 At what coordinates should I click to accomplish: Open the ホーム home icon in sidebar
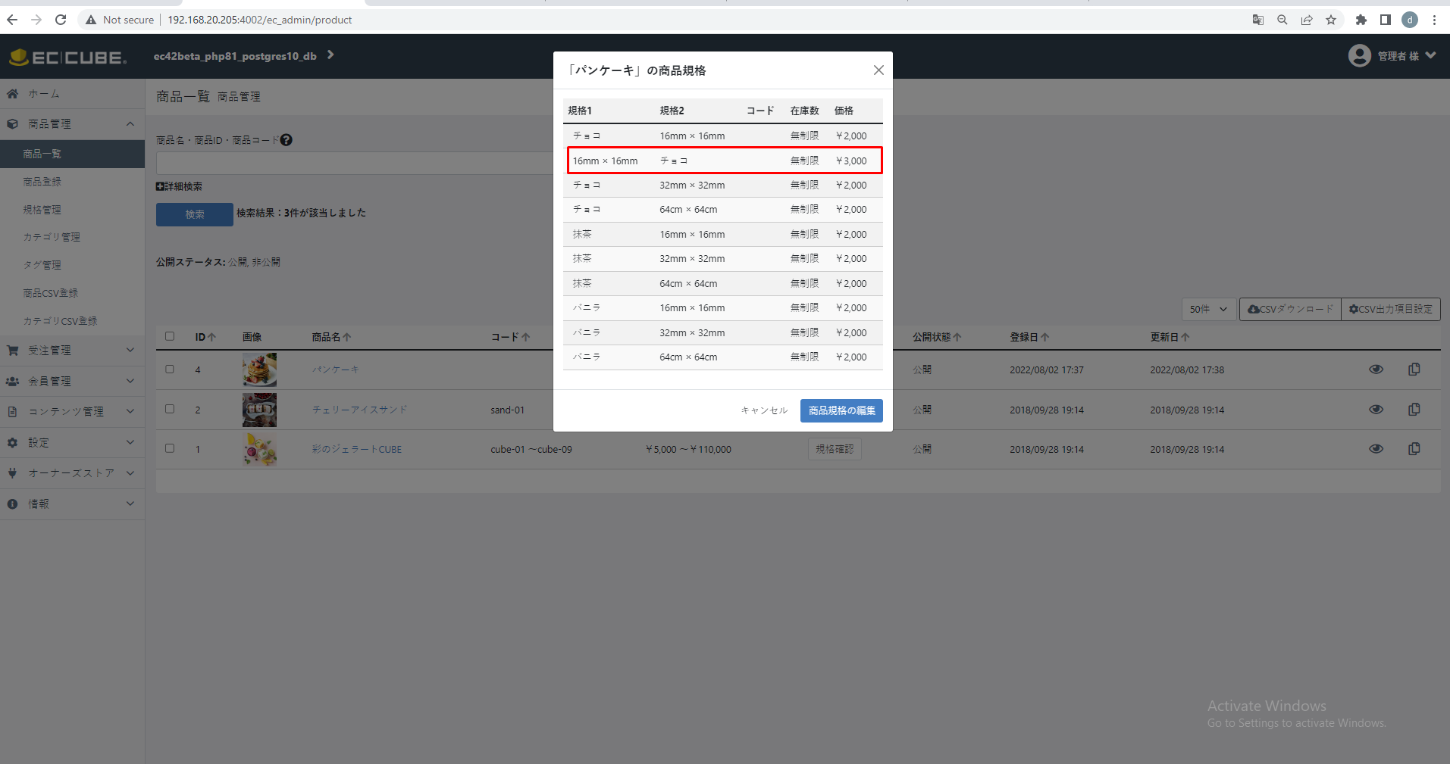13,93
